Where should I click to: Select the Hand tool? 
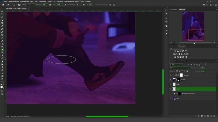[x=2, y=76]
